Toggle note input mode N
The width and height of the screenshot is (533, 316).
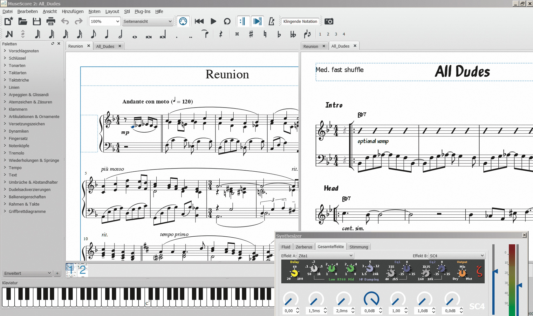[x=9, y=34]
